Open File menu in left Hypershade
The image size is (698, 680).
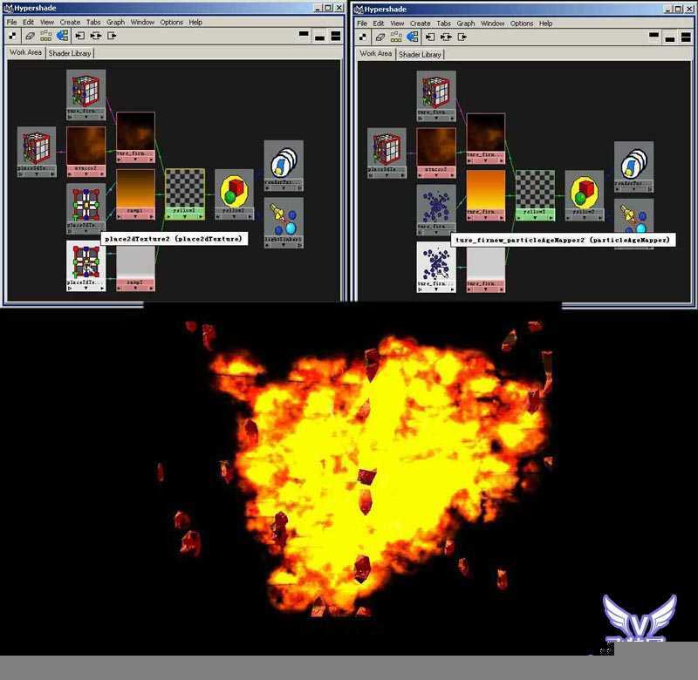point(11,22)
